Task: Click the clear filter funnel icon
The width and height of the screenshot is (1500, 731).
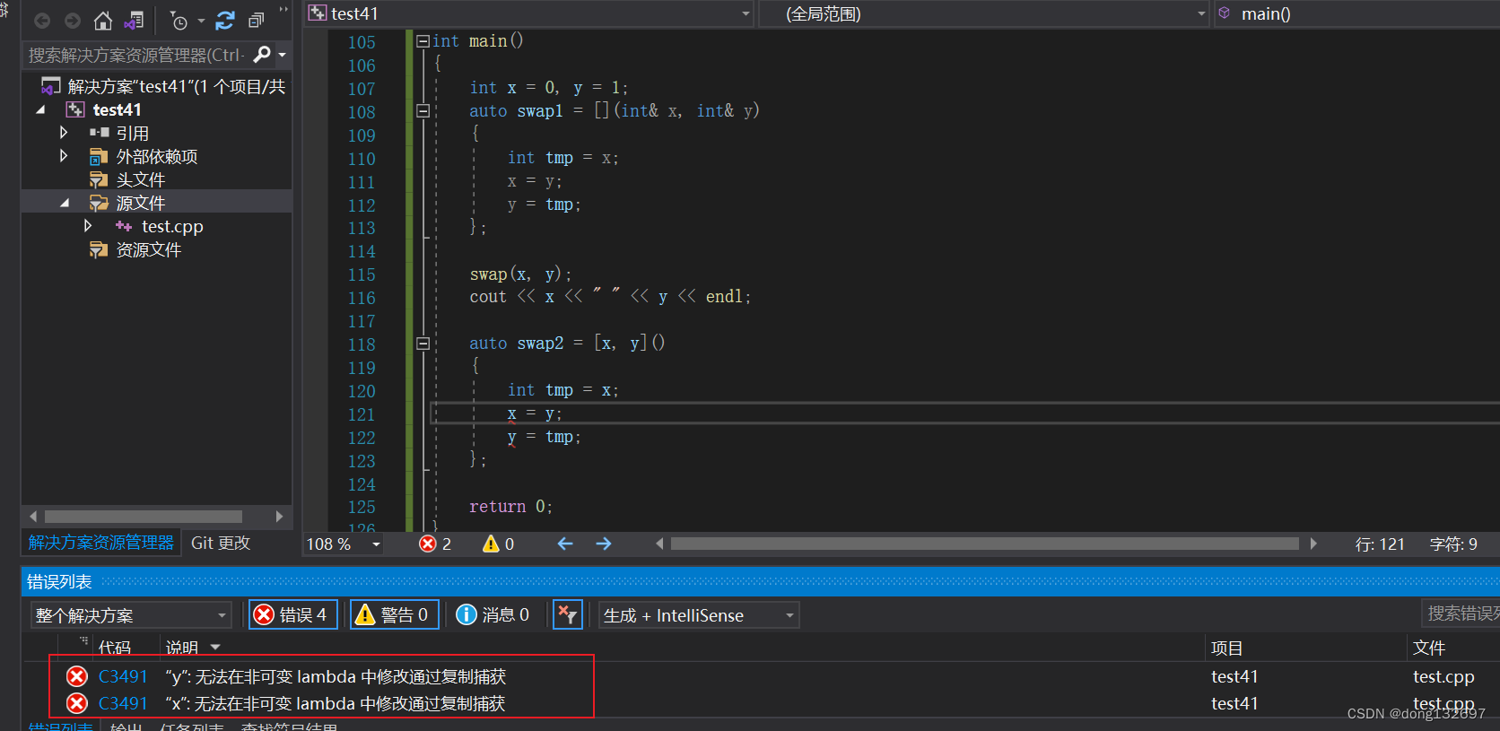Action: 568,614
